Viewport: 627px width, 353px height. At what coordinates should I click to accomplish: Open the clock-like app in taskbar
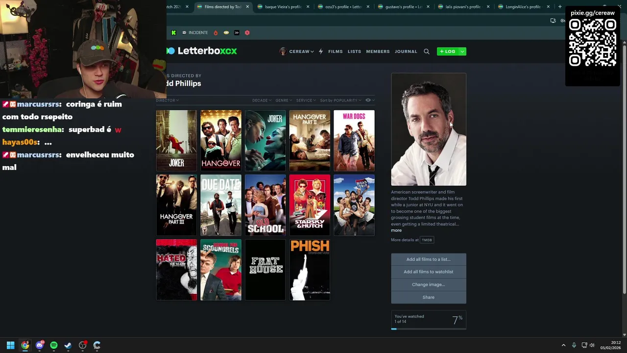(x=83, y=345)
